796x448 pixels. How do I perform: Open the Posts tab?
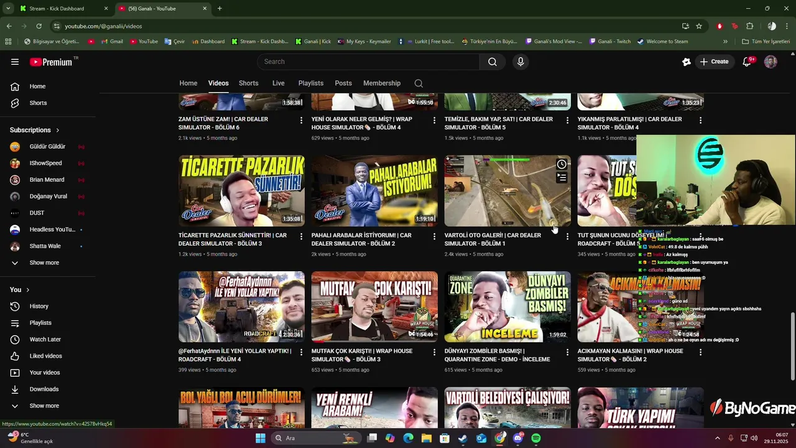point(343,83)
